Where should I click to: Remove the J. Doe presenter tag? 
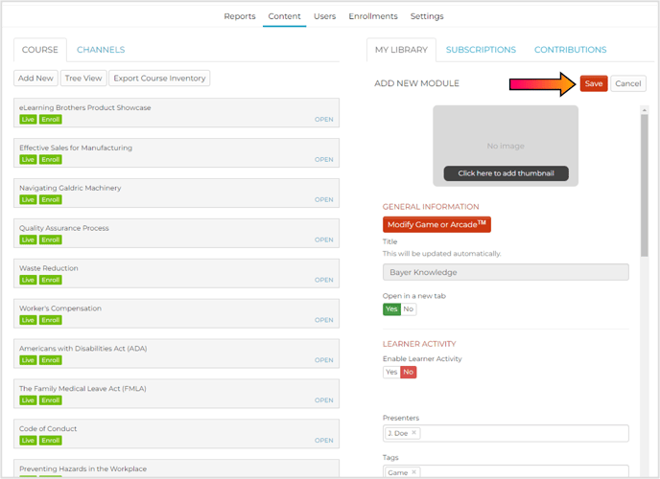point(414,433)
